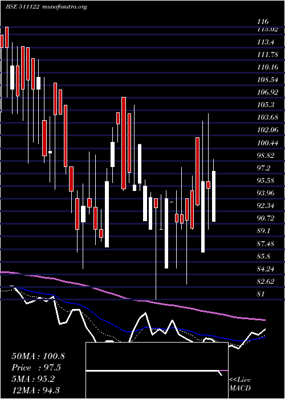Image resolution: width=285 pixels, height=399 pixels.
Task: Select the 113.4 price level label
Action: pos(266,42)
